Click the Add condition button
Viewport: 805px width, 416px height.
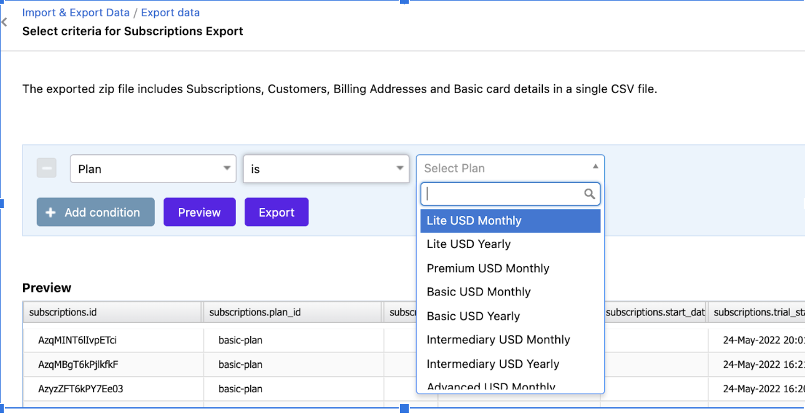[95, 212]
